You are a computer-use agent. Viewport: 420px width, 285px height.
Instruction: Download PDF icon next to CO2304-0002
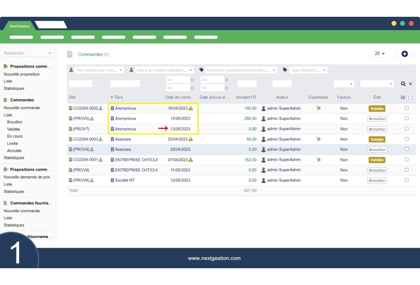point(101,108)
